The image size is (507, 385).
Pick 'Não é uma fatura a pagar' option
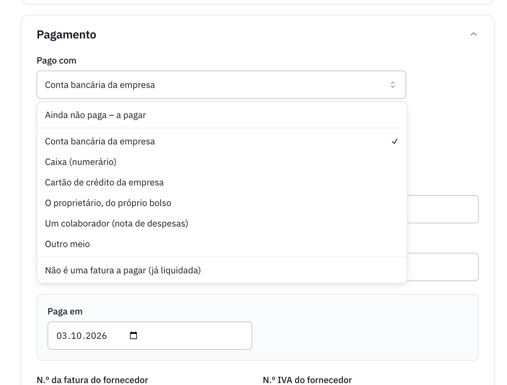point(222,270)
